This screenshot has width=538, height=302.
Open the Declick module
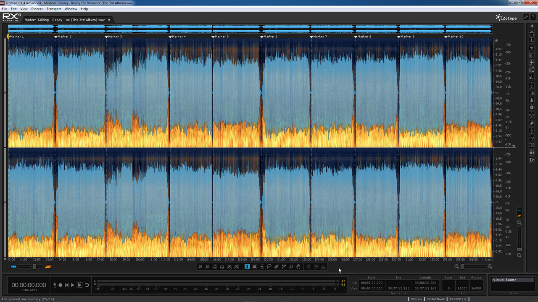pos(532,41)
